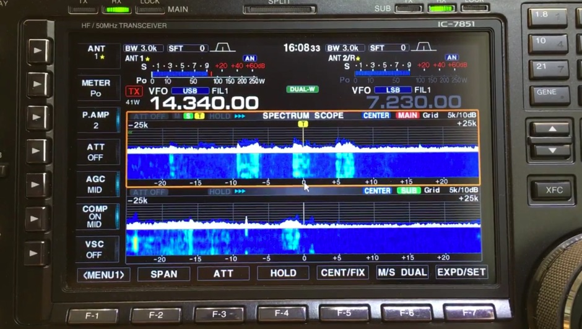This screenshot has width=582, height=329.
Task: Push the arrow key beside P.AMP 2
Action: (38, 117)
